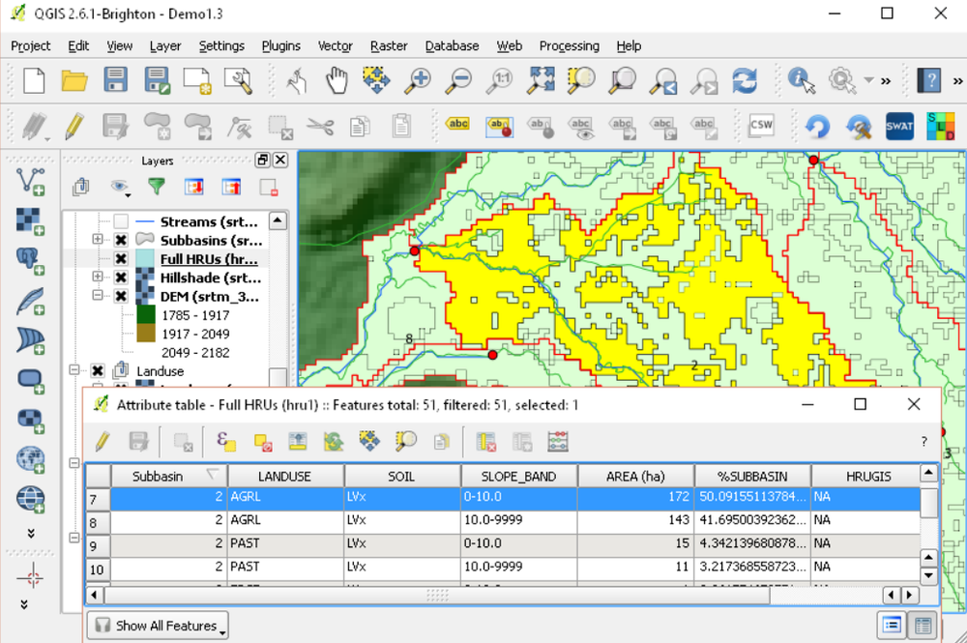Enable the Streams layer checkbox
The image size is (967, 643).
(x=120, y=221)
